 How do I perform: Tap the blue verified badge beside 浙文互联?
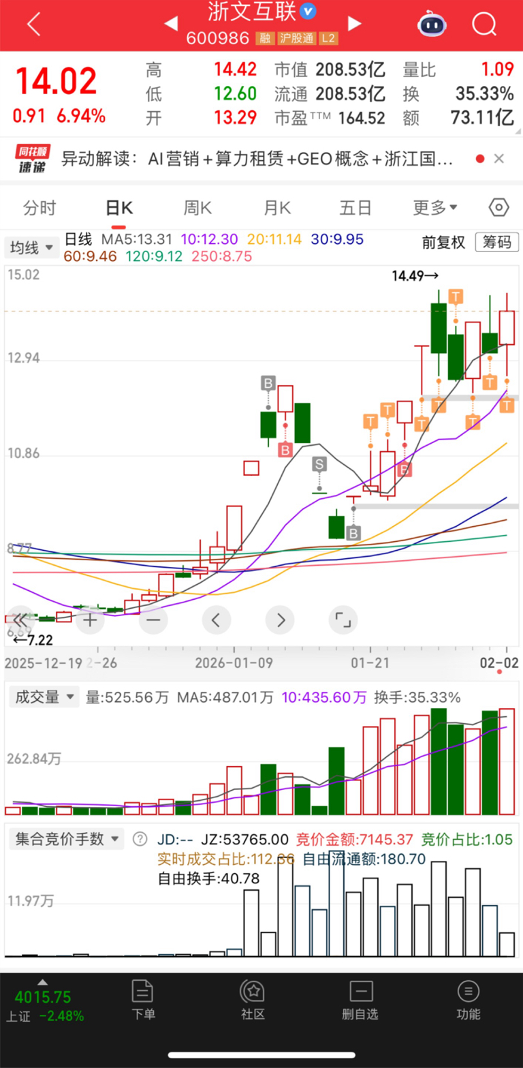click(x=308, y=11)
